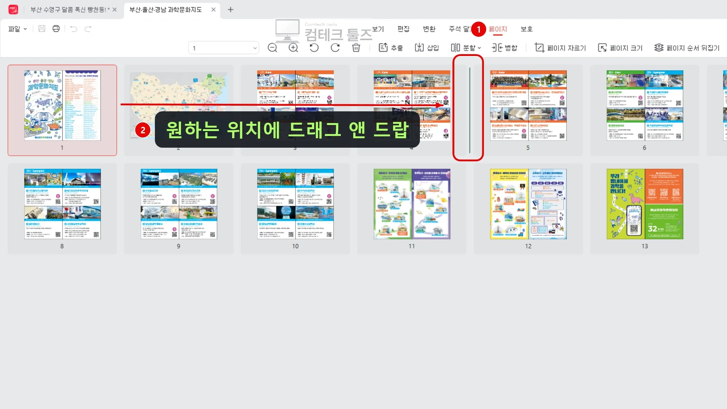The width and height of the screenshot is (727, 409).
Task: Click the undo arrow icon
Action: pos(74,29)
